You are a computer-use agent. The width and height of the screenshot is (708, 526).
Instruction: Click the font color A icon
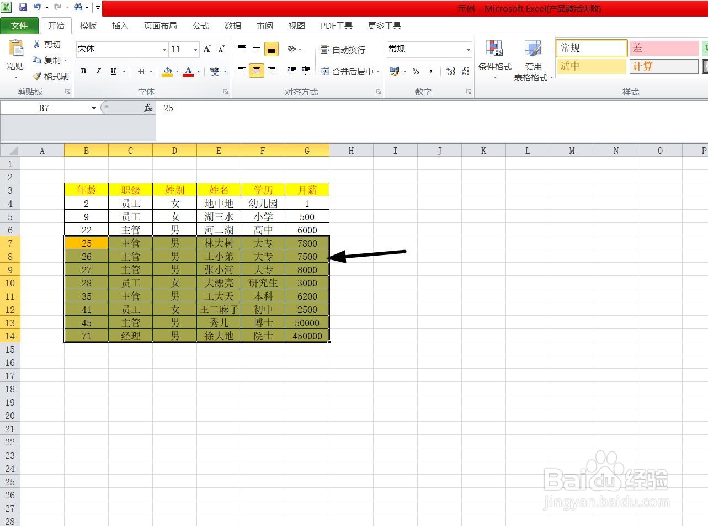tap(188, 71)
